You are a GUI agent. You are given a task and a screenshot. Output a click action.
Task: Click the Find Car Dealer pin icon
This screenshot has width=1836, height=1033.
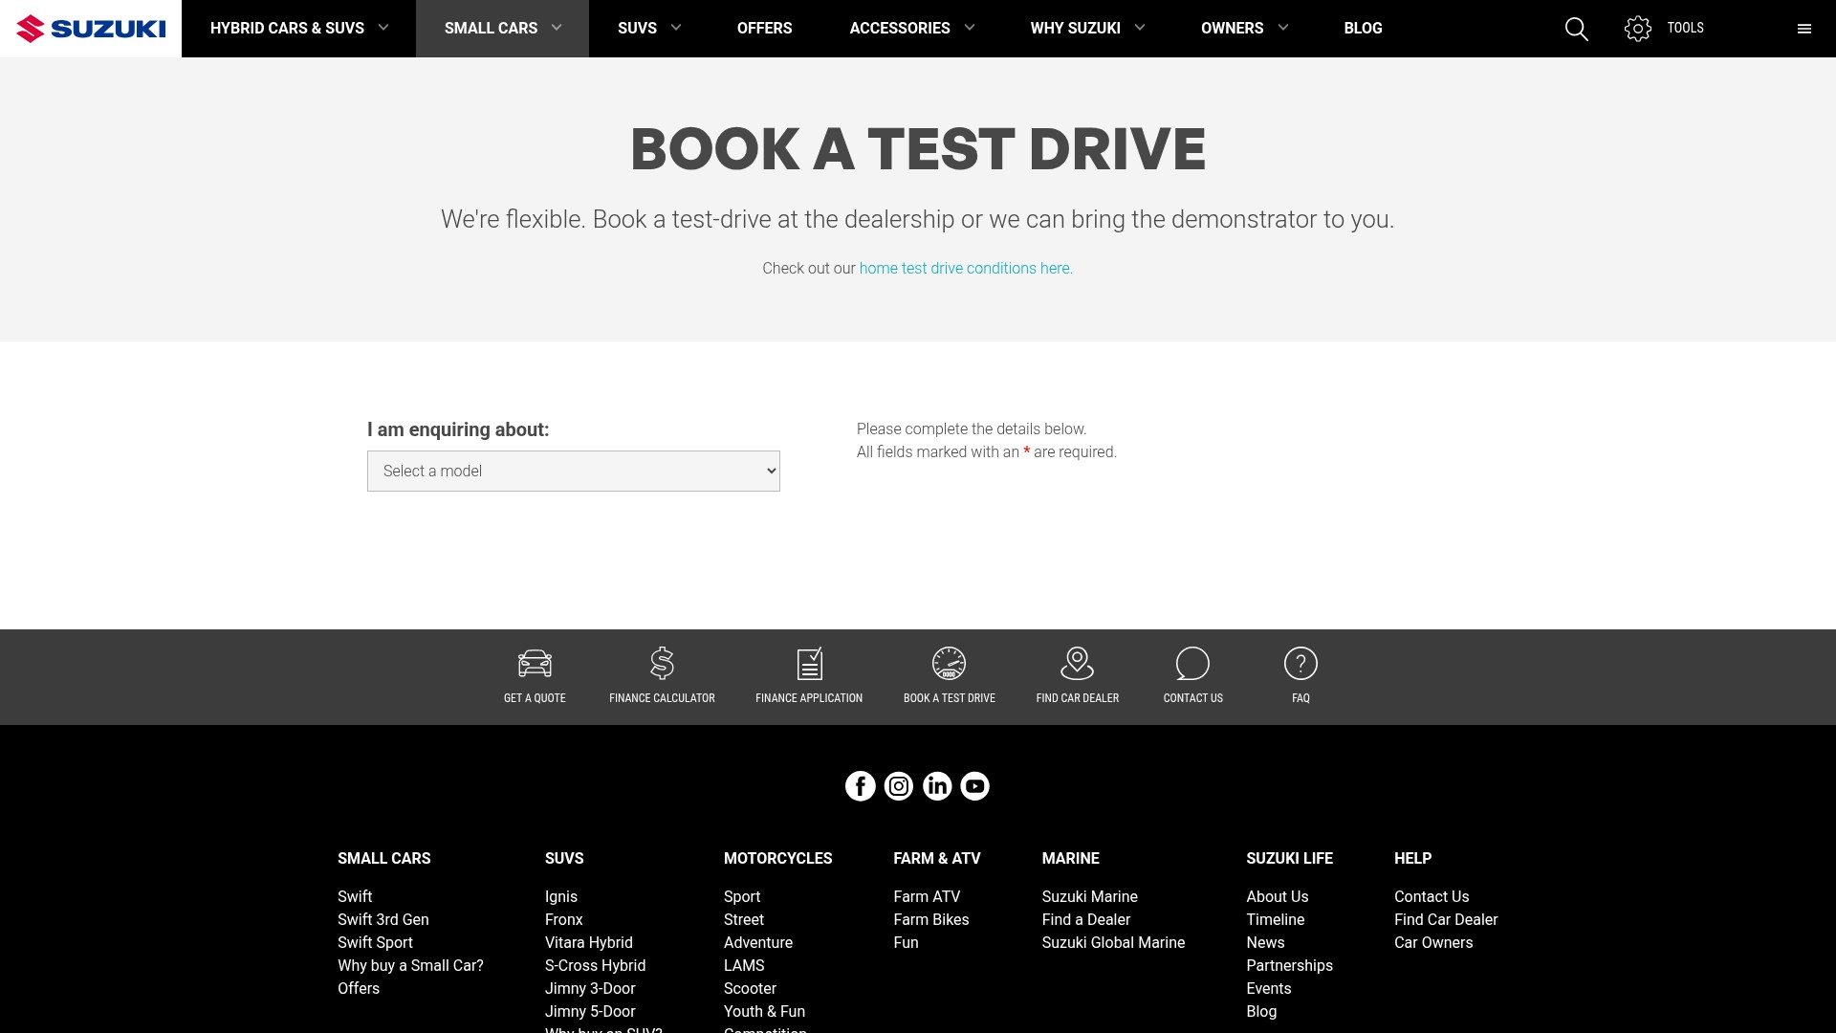coord(1077,663)
